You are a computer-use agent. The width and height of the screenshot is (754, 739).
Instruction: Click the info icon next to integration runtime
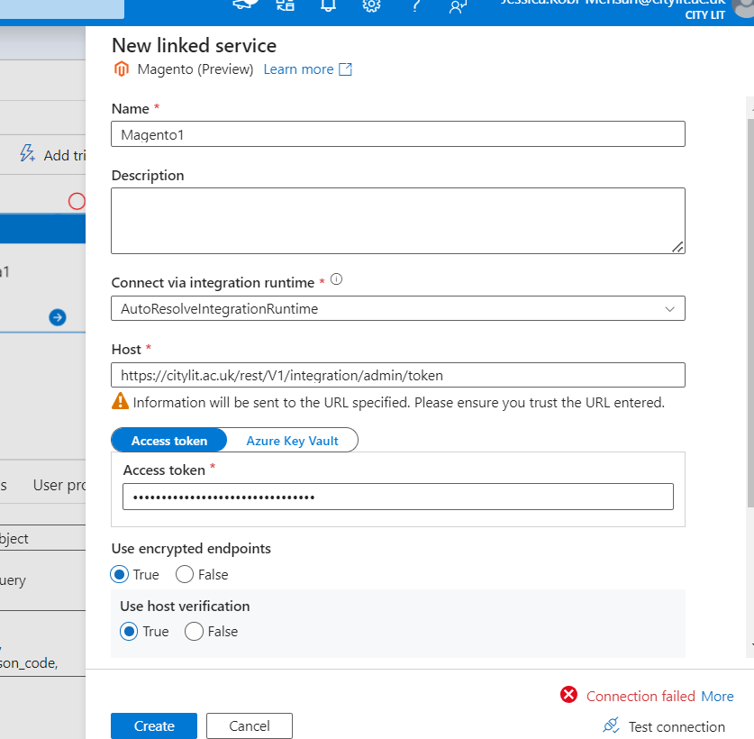[x=336, y=279]
